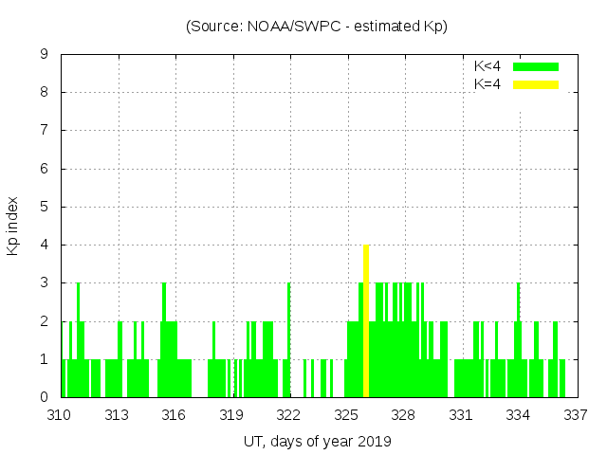This screenshot has height=455, width=607.
Task: Click the y-axis tick label 4
Action: click(x=44, y=246)
